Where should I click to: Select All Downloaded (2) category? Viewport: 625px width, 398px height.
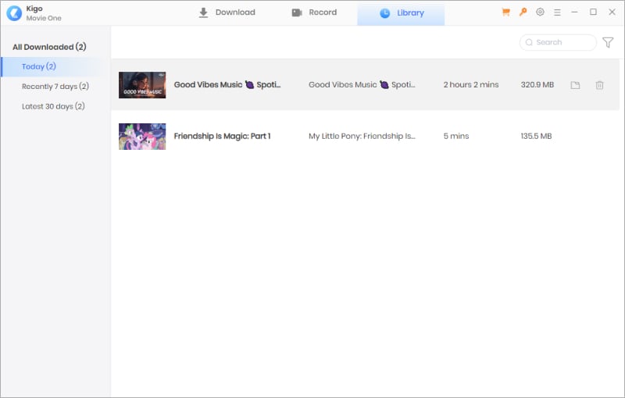click(x=49, y=47)
